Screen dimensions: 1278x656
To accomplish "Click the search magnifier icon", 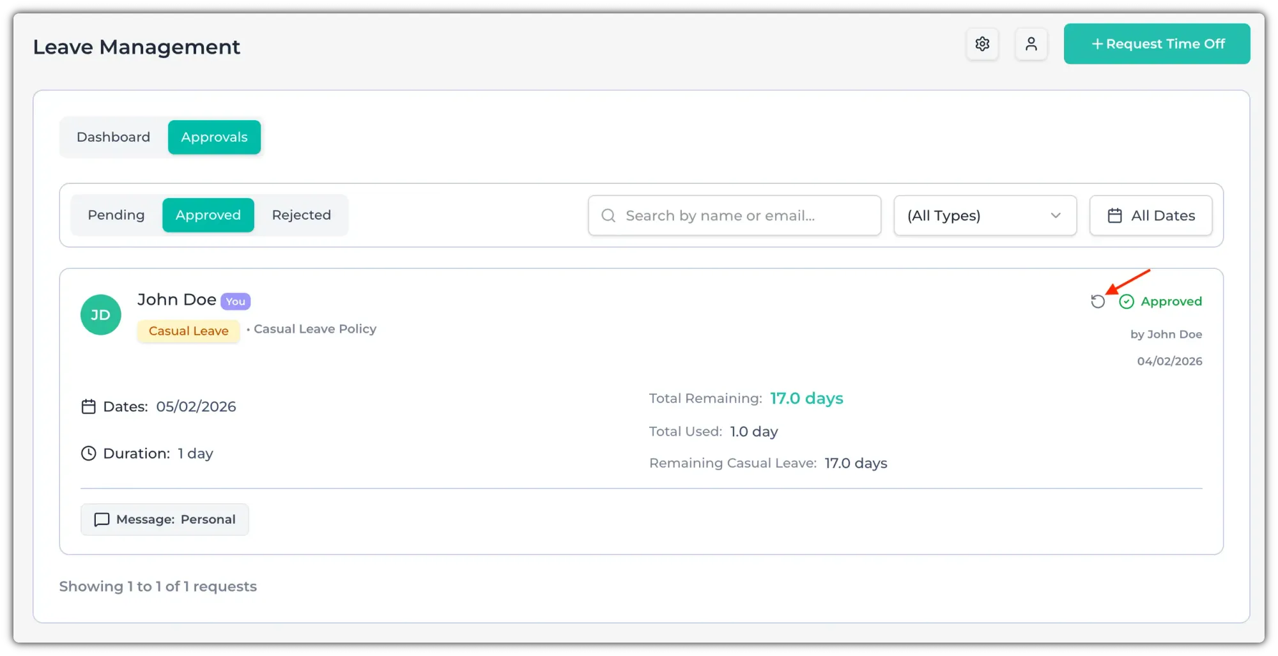I will pos(608,216).
